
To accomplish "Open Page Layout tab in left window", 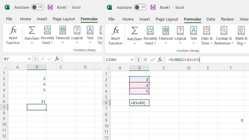I will coord(64,19).
